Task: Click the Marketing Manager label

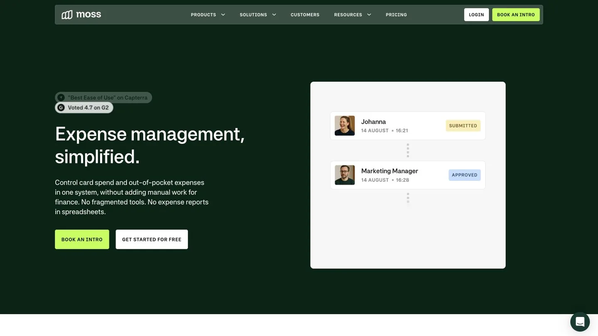Action: coord(390,171)
